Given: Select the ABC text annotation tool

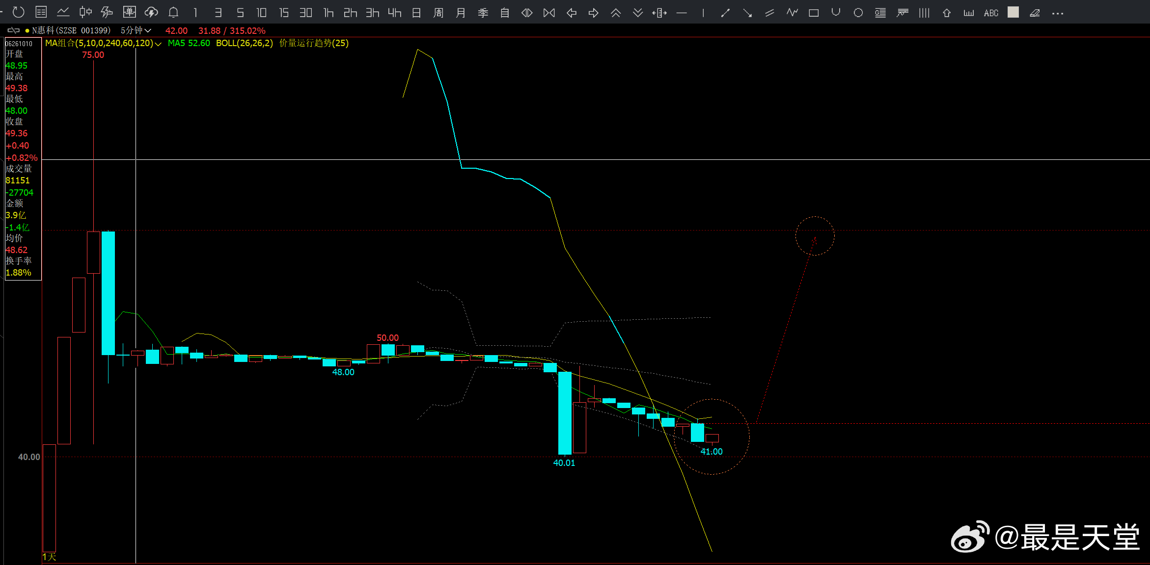Looking at the screenshot, I should tap(991, 13).
